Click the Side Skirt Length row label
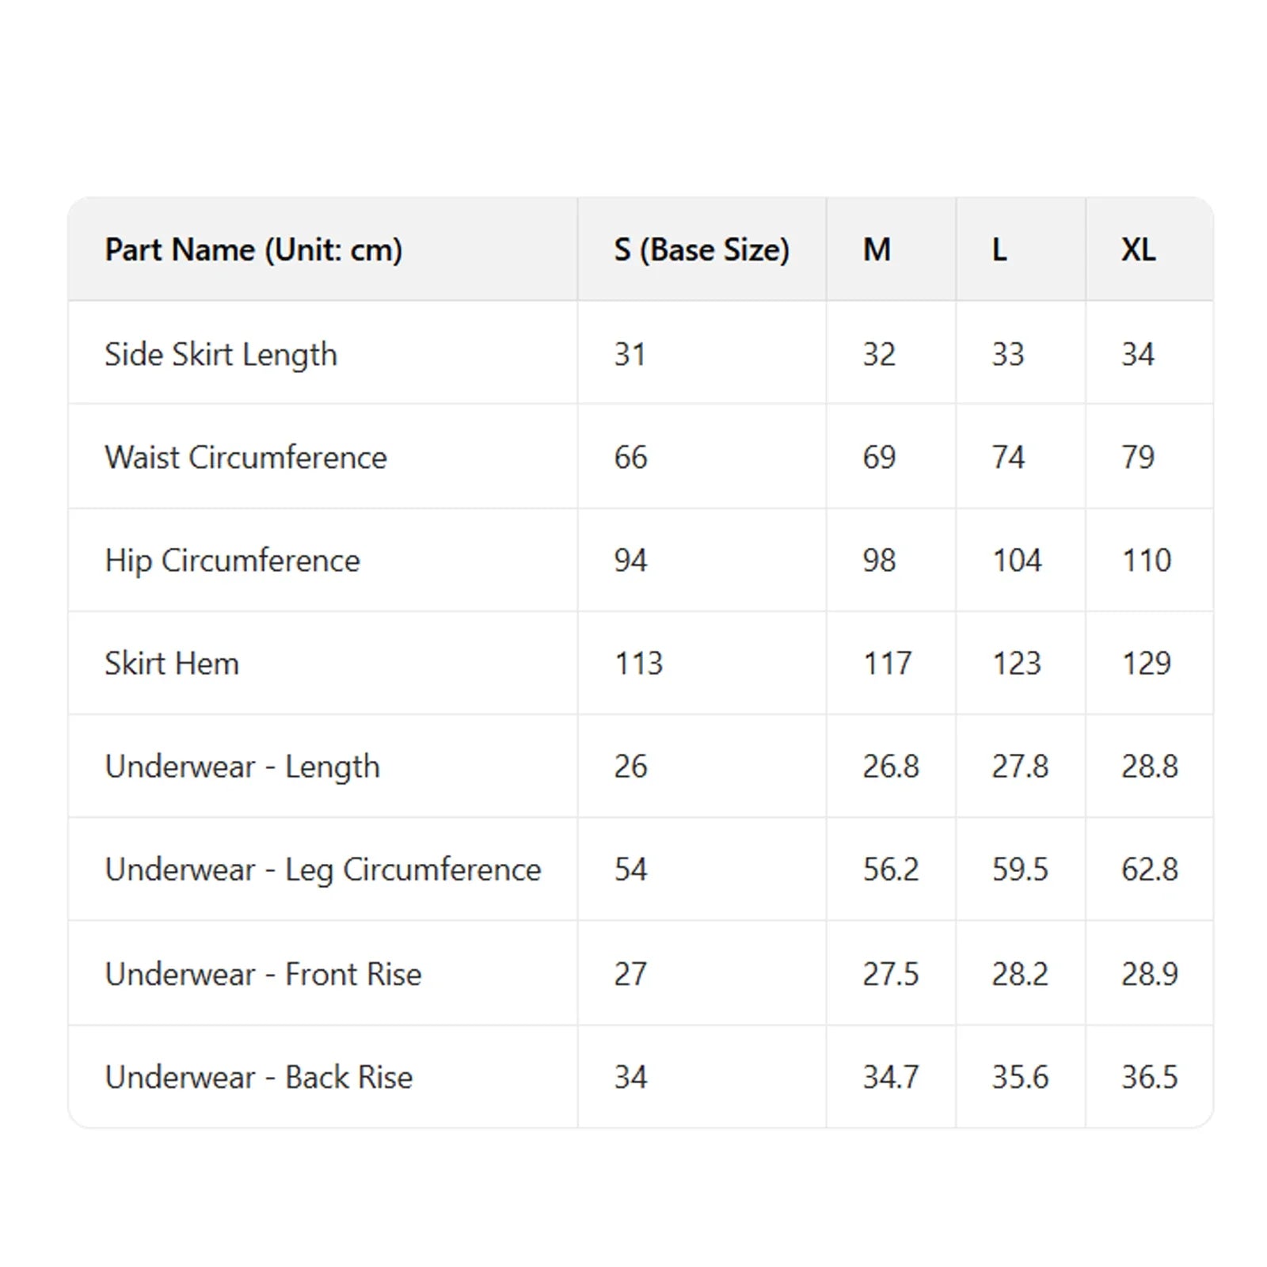The image size is (1267, 1267). coord(221,355)
